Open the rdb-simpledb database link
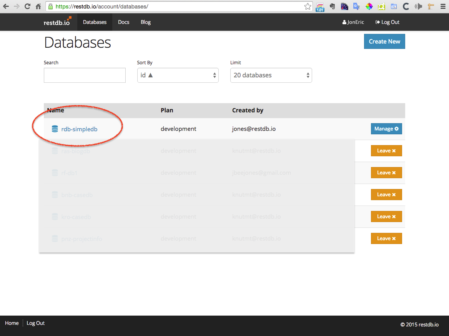 point(79,129)
